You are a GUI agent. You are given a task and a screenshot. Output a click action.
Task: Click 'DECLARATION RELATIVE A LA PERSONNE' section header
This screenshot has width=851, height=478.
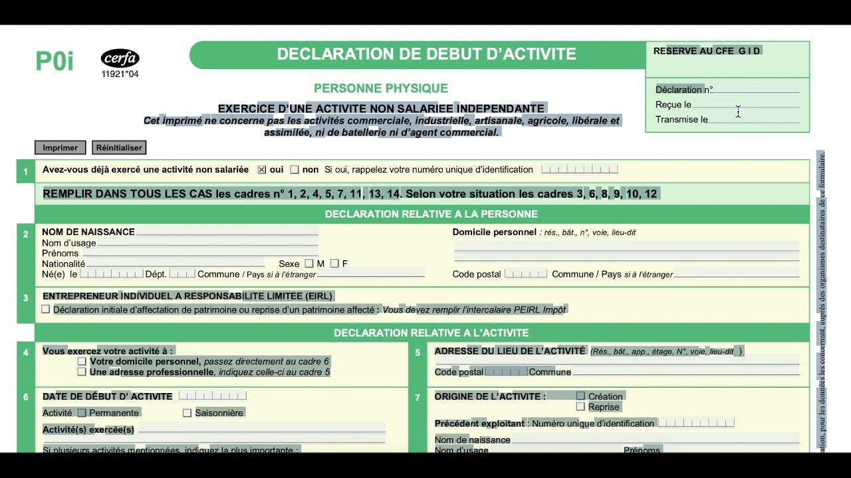431,214
